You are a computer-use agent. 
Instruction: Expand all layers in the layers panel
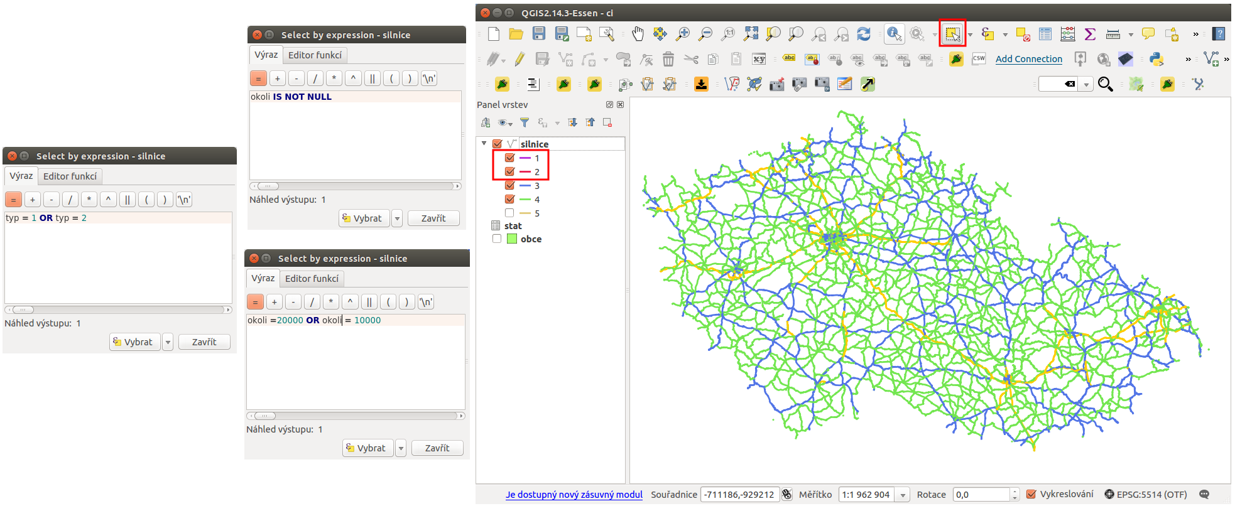(x=572, y=122)
